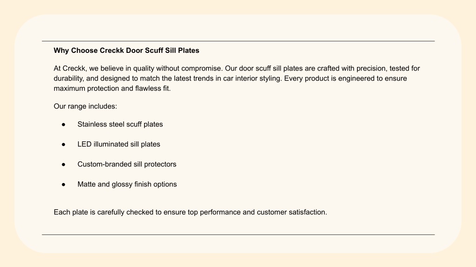The image size is (476, 267).
Task: Click the word "Creckk" in the first paragraph
Action: [74, 69]
